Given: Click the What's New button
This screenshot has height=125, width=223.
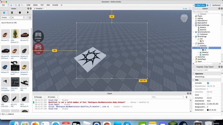Looking at the screenshot, I should coord(200,5).
